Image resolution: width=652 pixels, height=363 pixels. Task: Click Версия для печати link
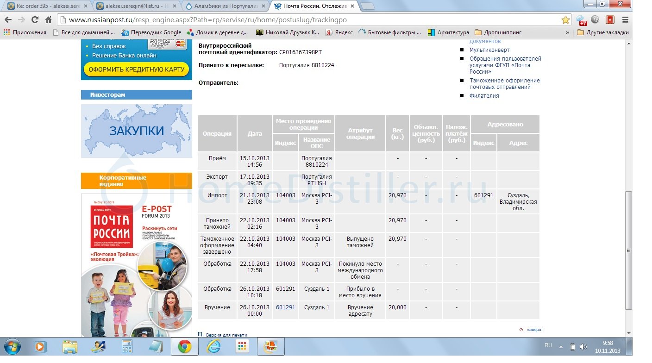tap(226, 335)
